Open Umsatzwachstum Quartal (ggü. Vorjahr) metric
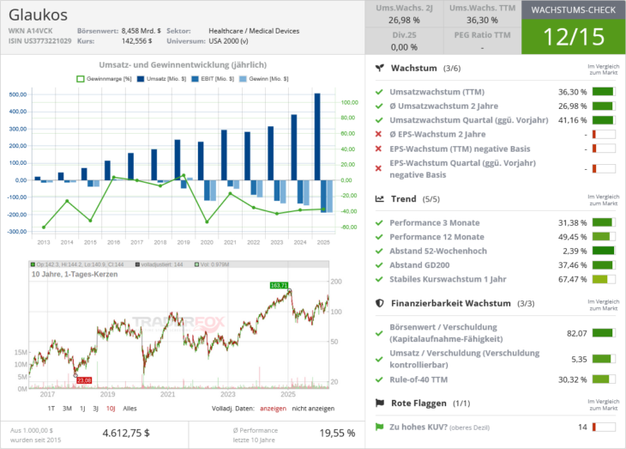Image resolution: width=626 pixels, height=449 pixels. pos(469,120)
